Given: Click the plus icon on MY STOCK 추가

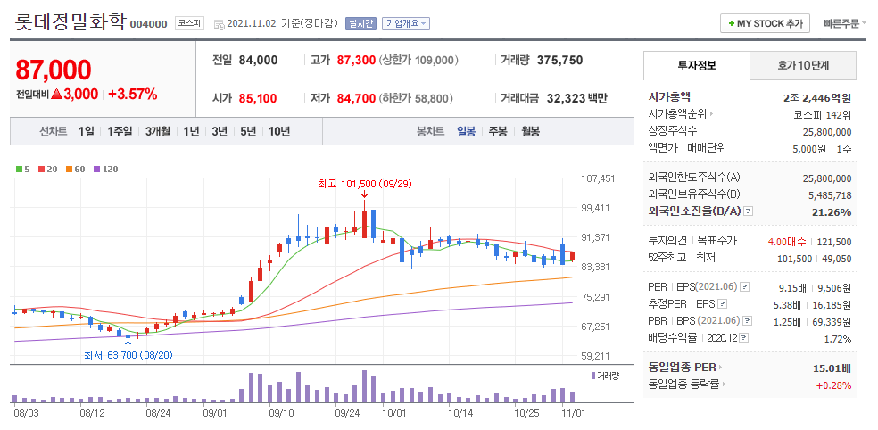Looking at the screenshot, I should coord(732,23).
